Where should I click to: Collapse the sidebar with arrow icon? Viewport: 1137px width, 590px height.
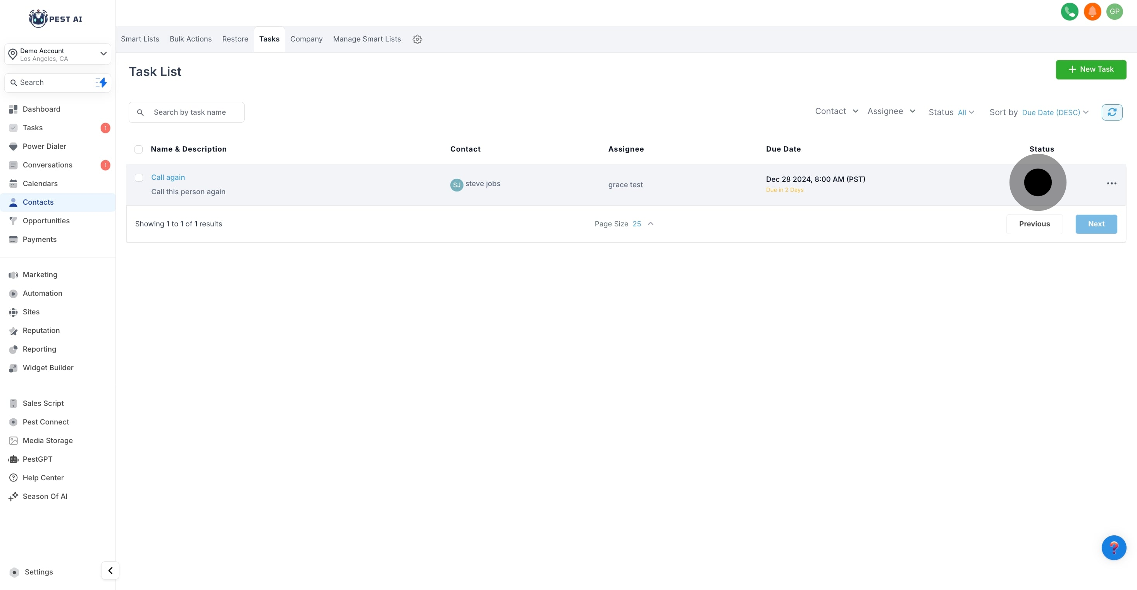coord(110,570)
